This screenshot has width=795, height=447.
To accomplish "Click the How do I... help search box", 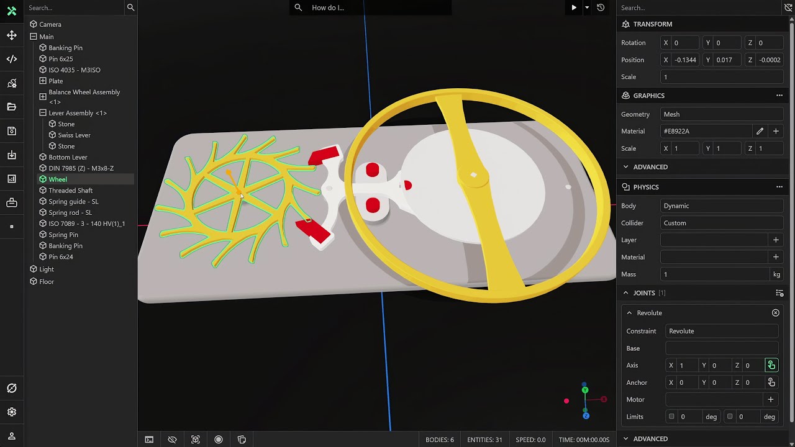I will click(x=371, y=7).
